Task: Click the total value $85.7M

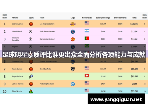Action: pyautogui.click(x=134, y=76)
